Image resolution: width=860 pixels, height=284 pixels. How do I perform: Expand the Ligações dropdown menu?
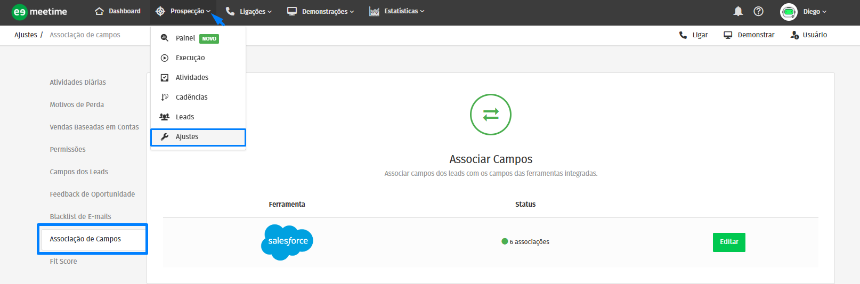click(x=249, y=11)
